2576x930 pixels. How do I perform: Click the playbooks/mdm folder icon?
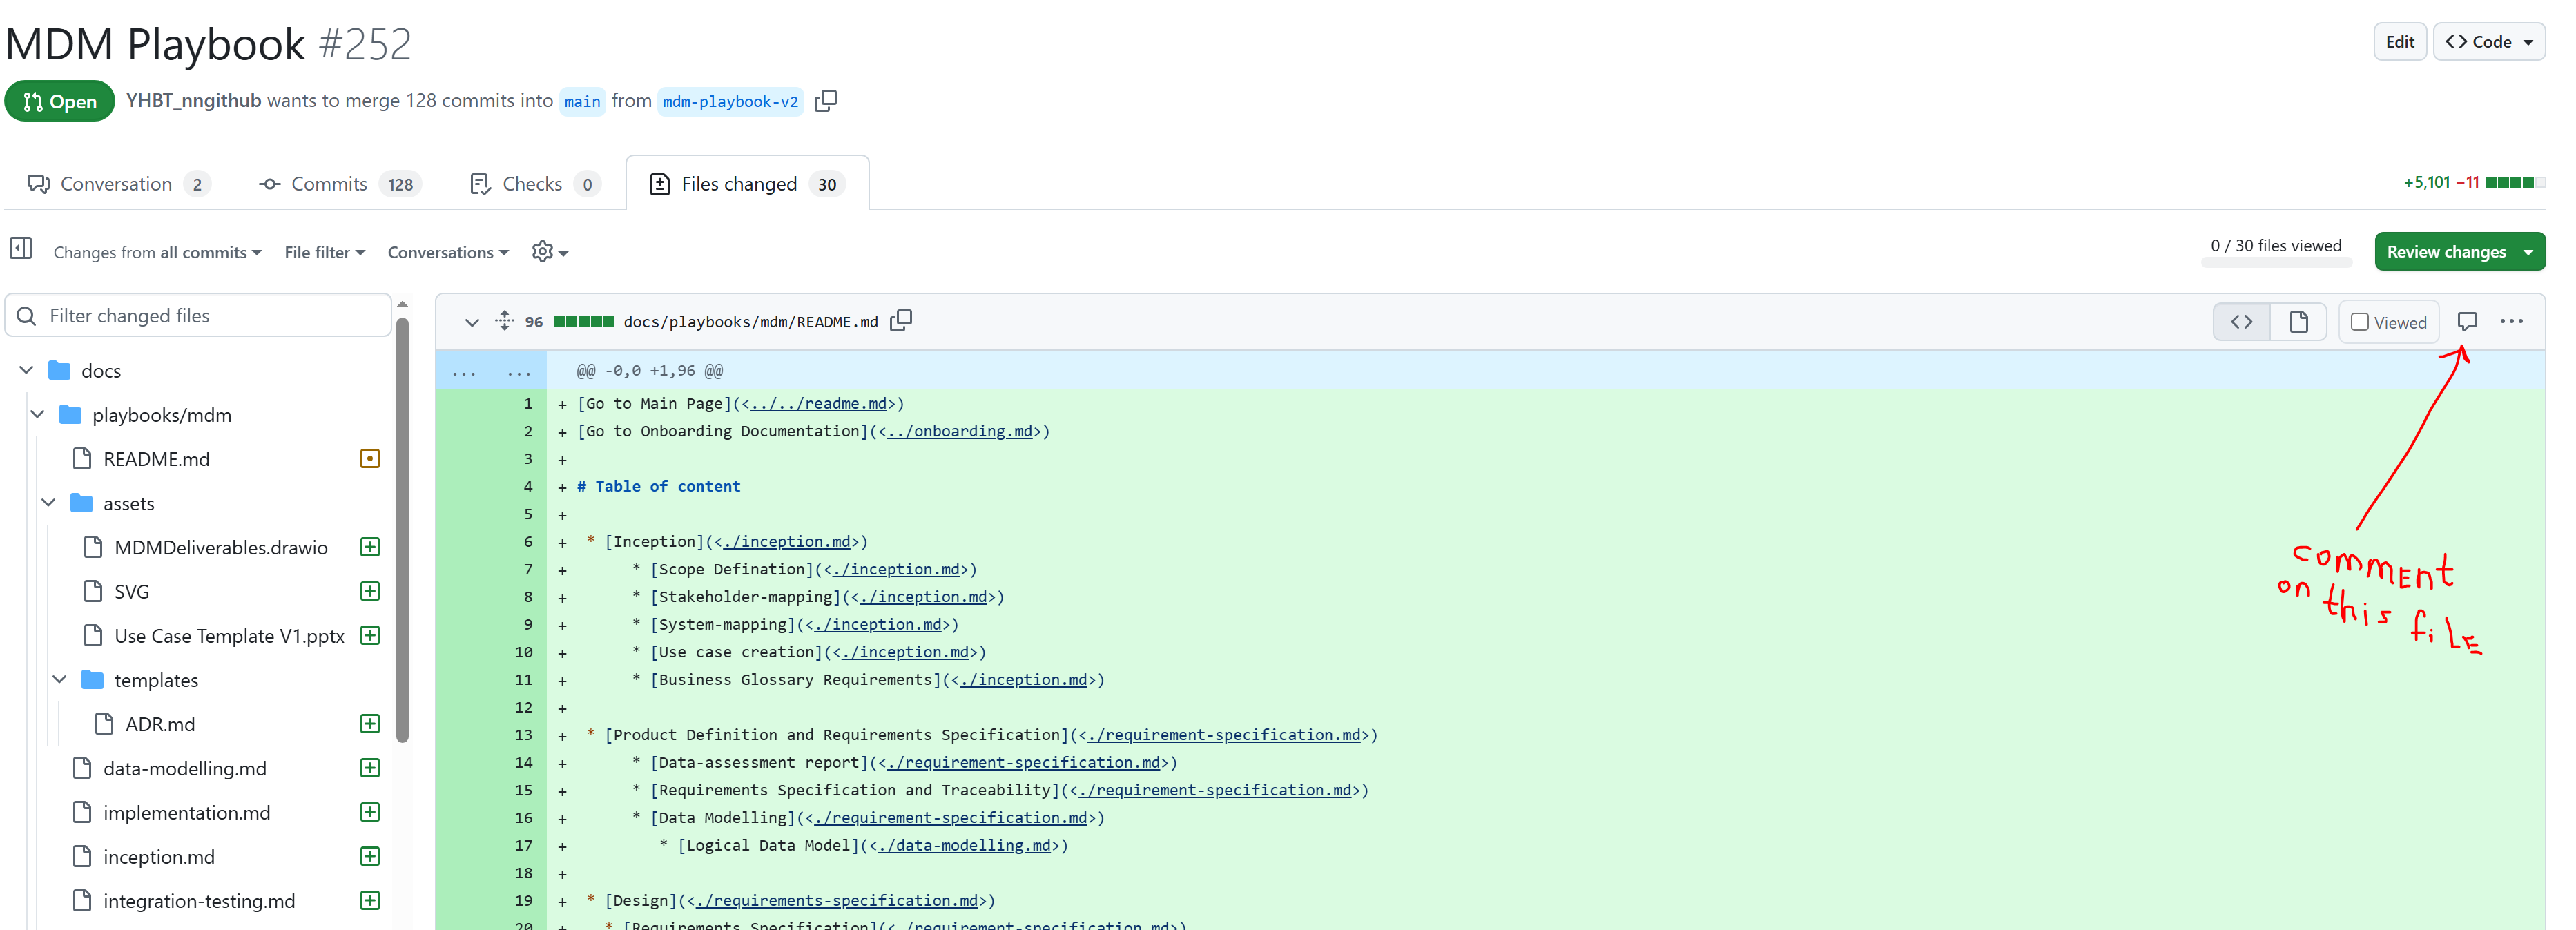click(x=71, y=415)
